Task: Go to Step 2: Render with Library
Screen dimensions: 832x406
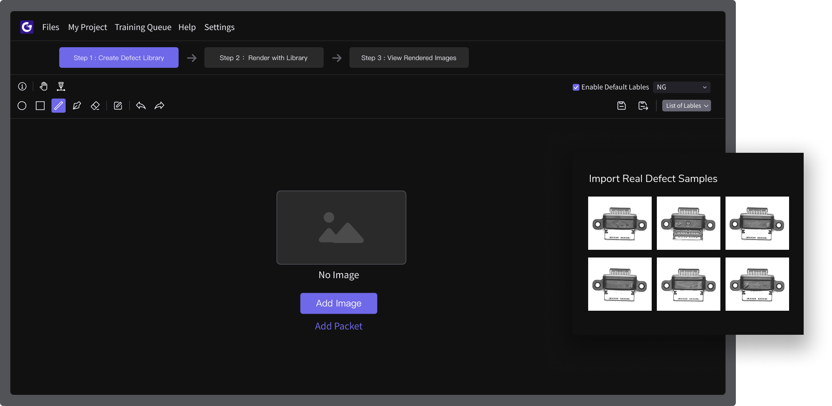Action: point(264,58)
